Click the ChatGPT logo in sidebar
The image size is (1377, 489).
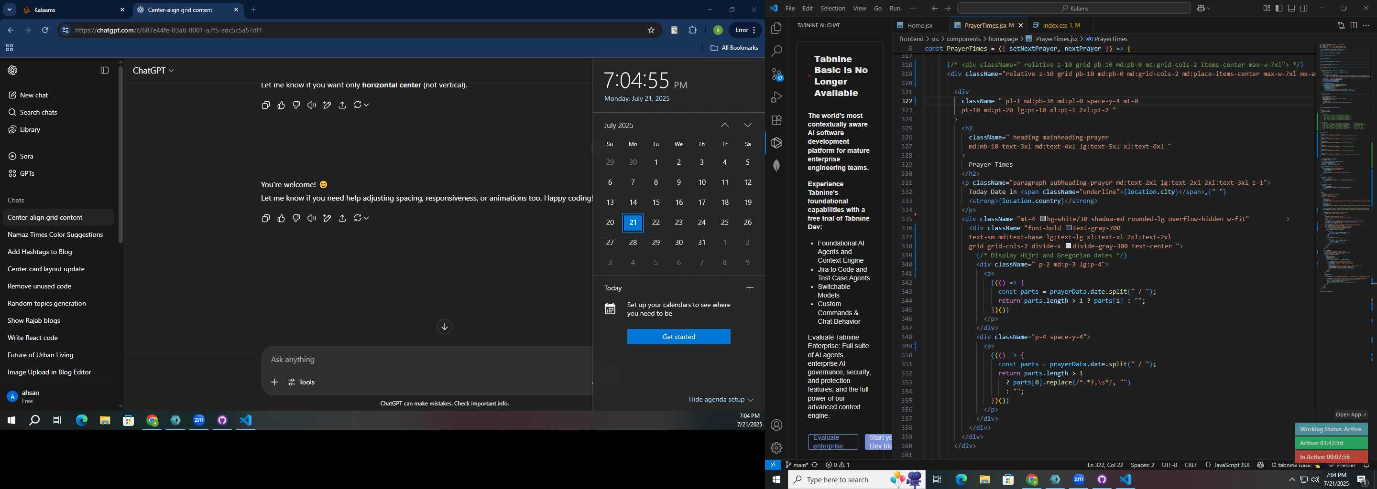pos(13,71)
